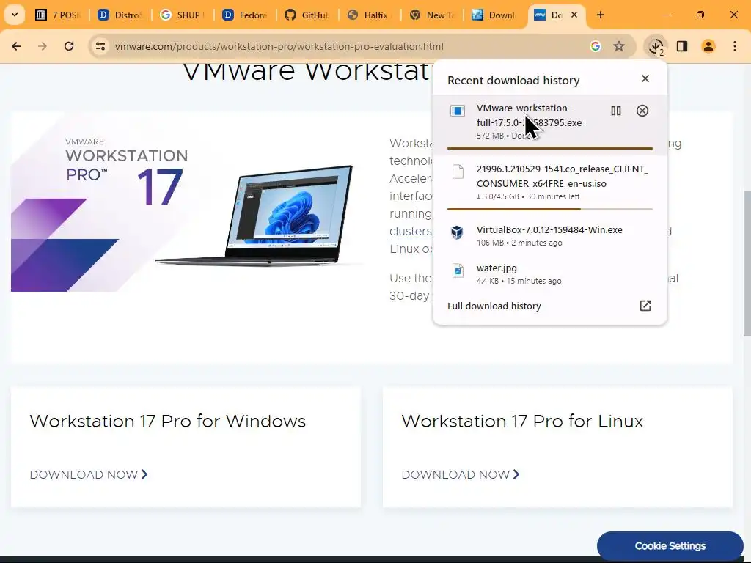Open the tab search dropdown arrow
Screen dimensions: 751x563
pos(15,15)
